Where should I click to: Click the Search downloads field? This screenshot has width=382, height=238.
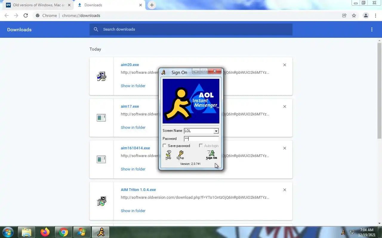(191, 29)
